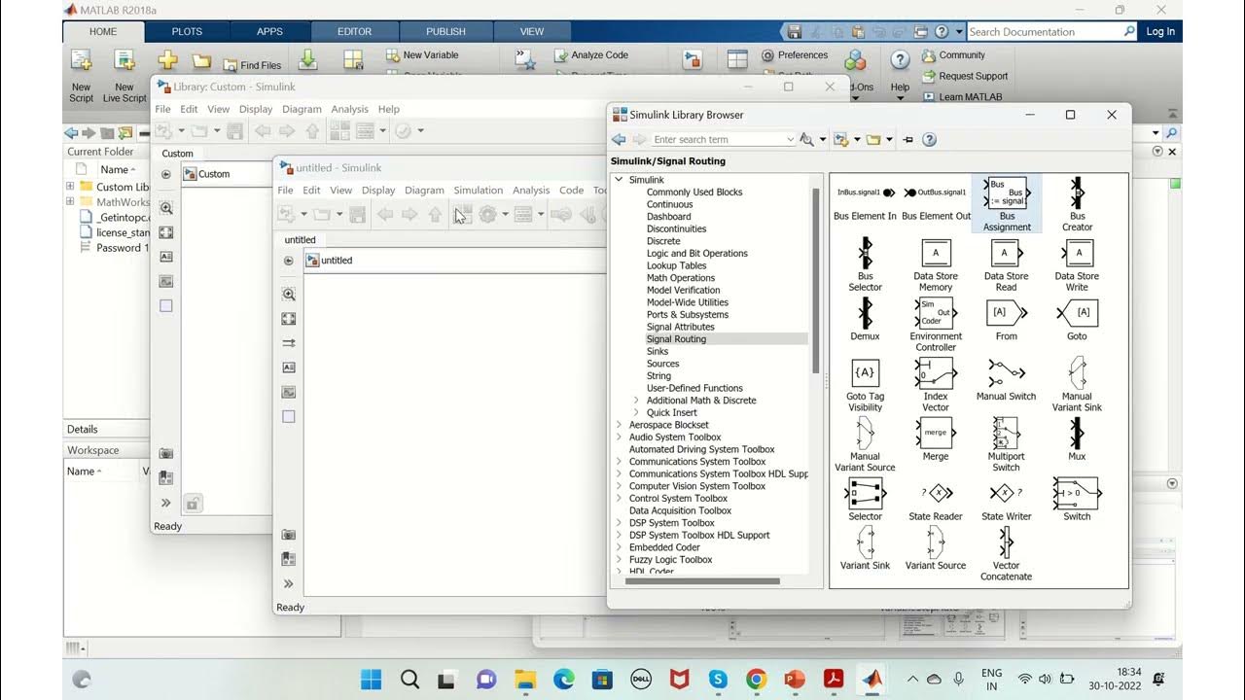Open Simulation menu in untitled window
Image resolution: width=1245 pixels, height=700 pixels.
click(x=478, y=191)
